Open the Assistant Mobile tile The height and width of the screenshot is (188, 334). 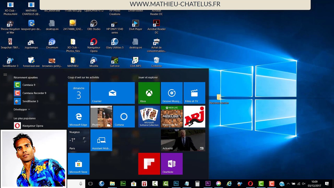(101, 140)
